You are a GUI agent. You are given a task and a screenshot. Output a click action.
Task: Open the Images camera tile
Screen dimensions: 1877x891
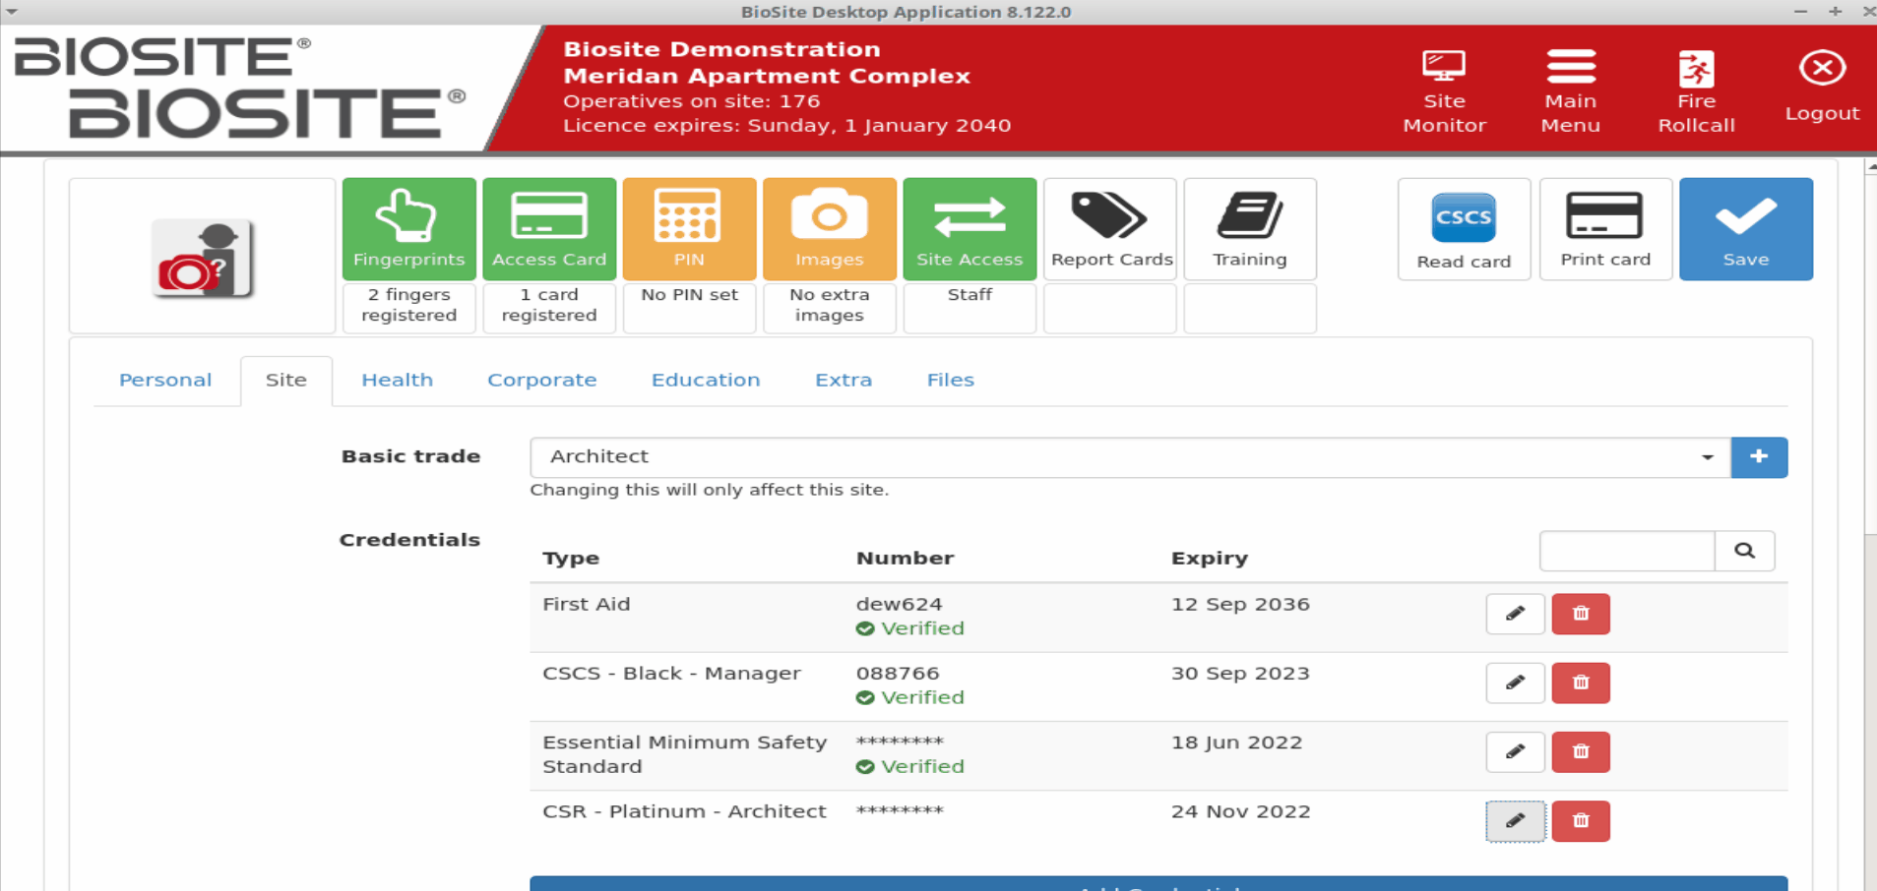click(830, 229)
